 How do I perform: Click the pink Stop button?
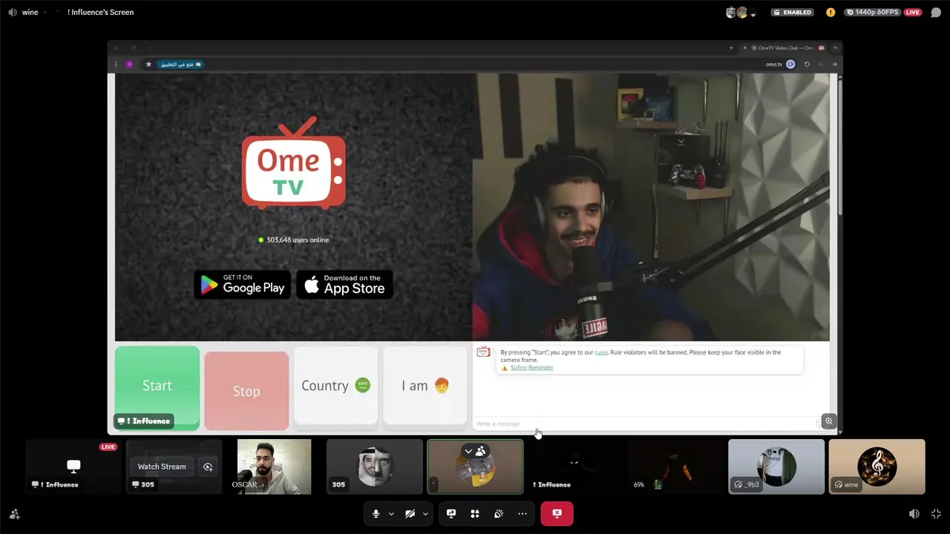pos(246,391)
